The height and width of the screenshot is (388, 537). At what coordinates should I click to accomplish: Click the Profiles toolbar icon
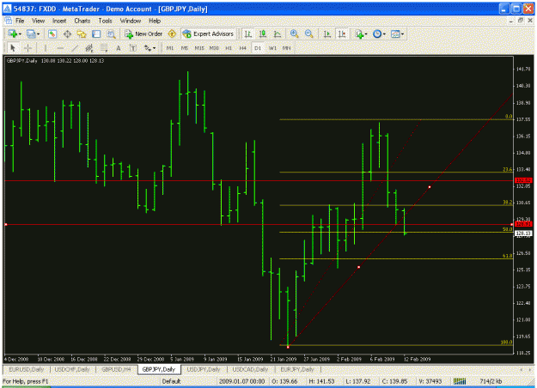[x=31, y=33]
